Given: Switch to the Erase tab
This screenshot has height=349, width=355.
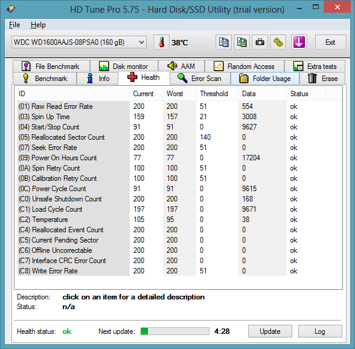Looking at the screenshot, I should tap(322, 79).
